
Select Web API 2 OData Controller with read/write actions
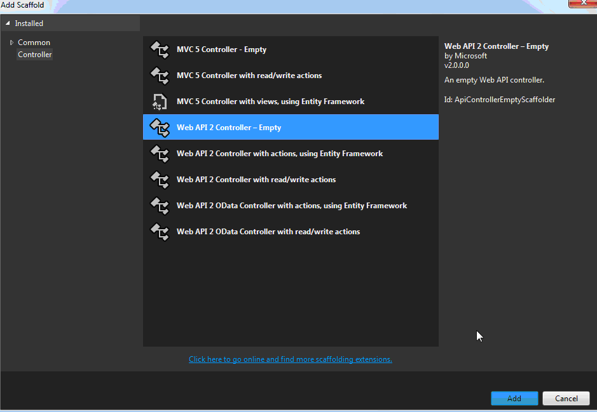[291, 232]
